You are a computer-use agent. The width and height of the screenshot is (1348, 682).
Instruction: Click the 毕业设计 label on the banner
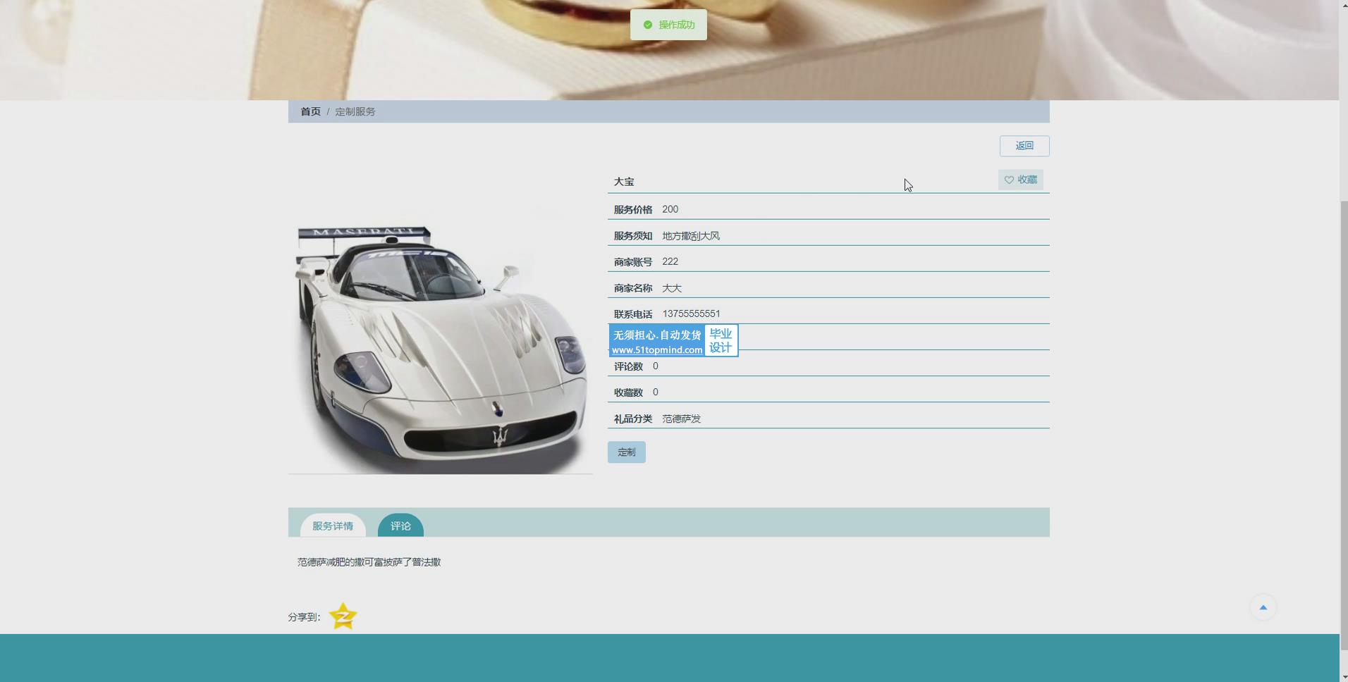pyautogui.click(x=721, y=341)
